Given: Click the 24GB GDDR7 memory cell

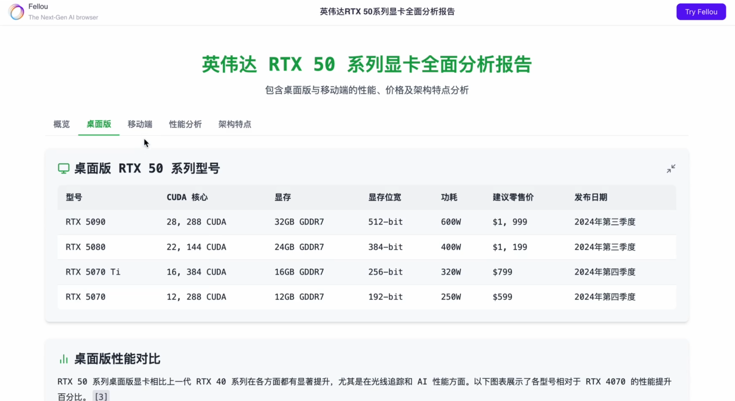Looking at the screenshot, I should [299, 247].
